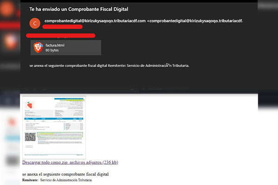278x185 pixels.
Task: Open the invoice preview thumbnail
Action: [54, 127]
